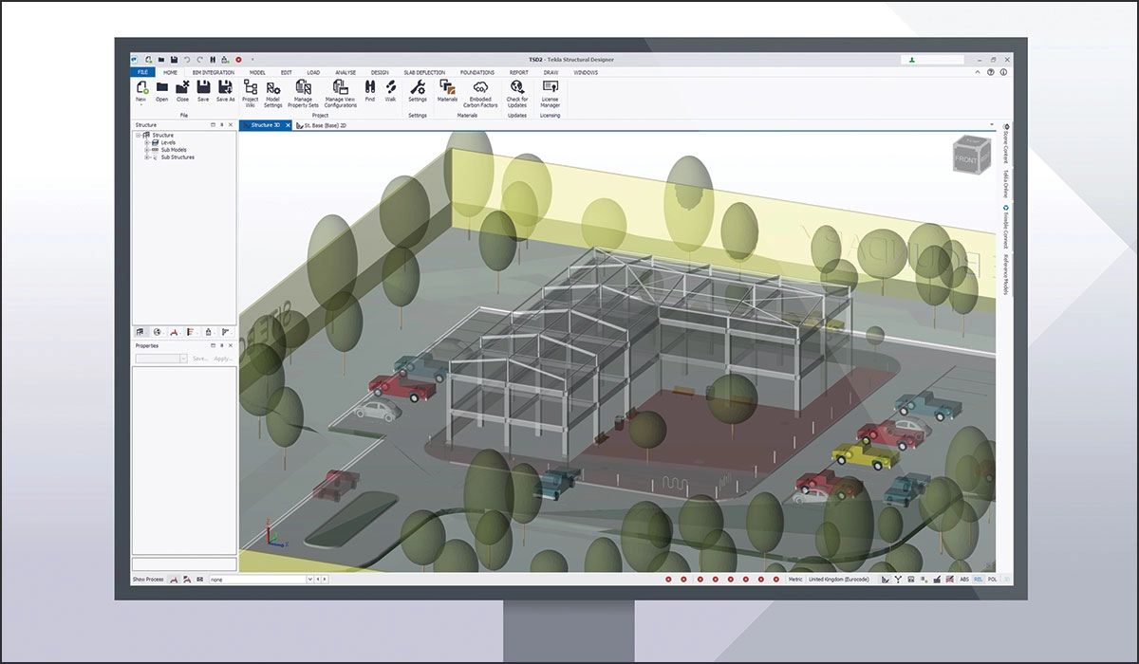
Task: Click Manage View Configurations
Action: pos(341,90)
